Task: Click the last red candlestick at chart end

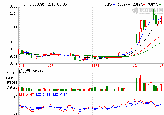Action: point(161,20)
